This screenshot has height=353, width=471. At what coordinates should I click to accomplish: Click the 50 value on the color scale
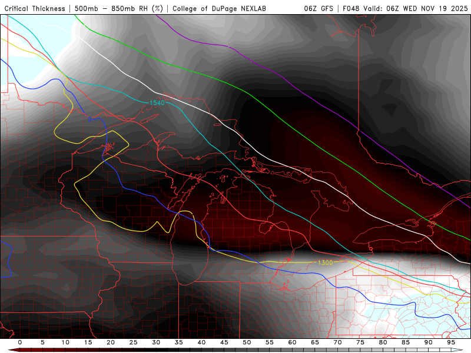(247, 342)
